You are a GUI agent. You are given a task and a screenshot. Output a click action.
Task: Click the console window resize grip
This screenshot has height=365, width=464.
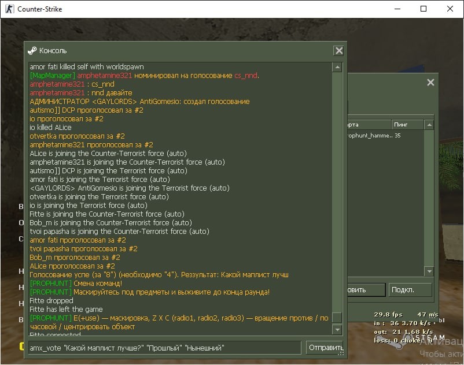tap(341, 353)
